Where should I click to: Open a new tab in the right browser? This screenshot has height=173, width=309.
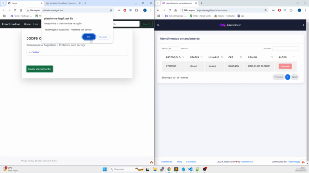point(201,3)
